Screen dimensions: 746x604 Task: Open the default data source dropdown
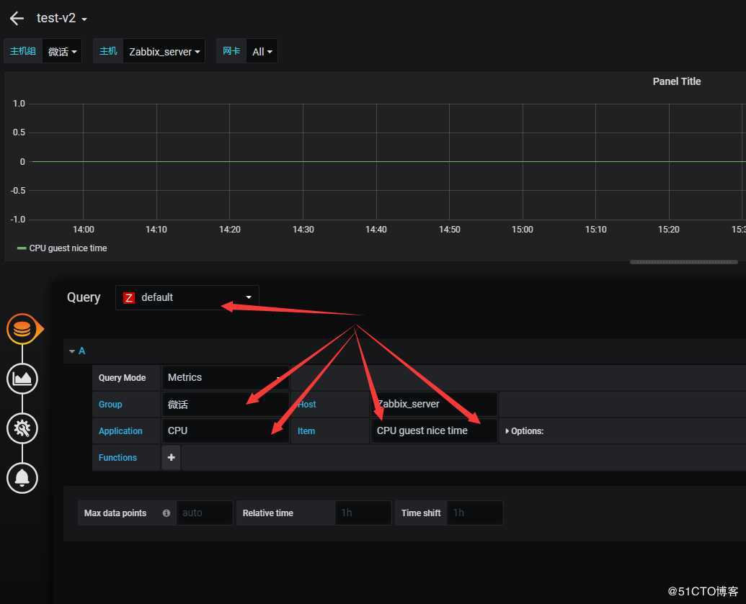tap(187, 297)
